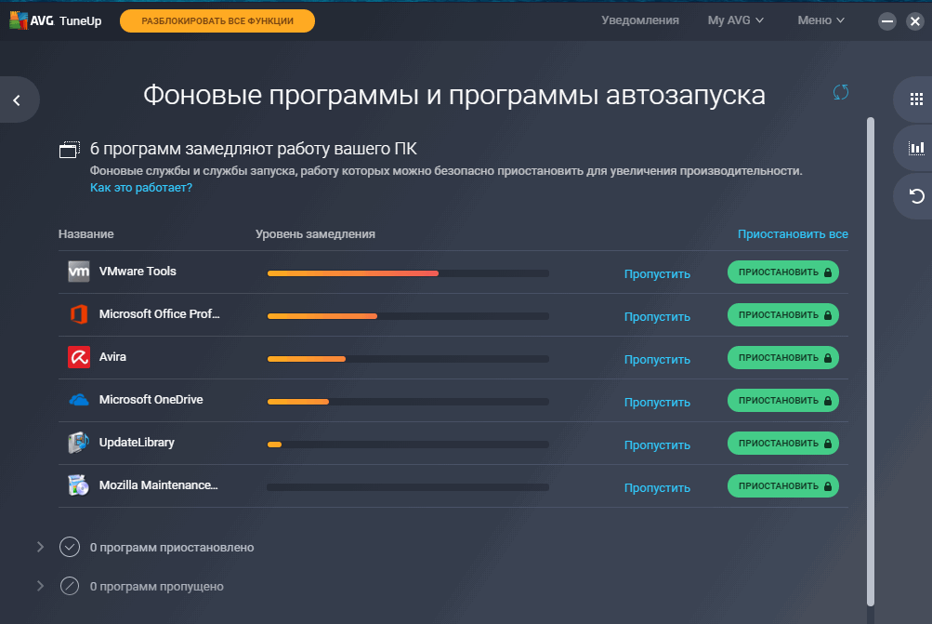Skip VMware Tools with Пропустить
932x624 pixels.
[657, 273]
